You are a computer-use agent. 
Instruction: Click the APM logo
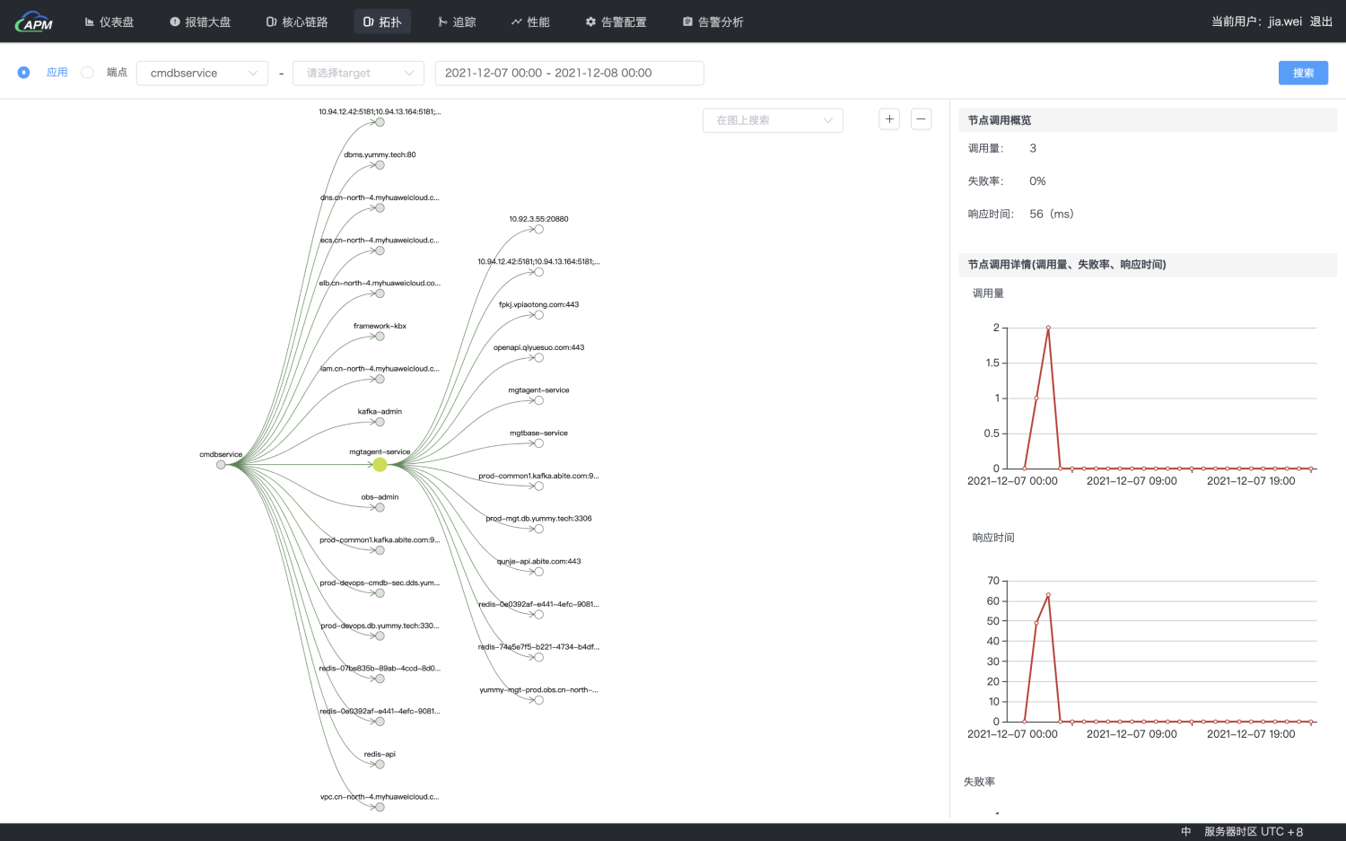(34, 22)
